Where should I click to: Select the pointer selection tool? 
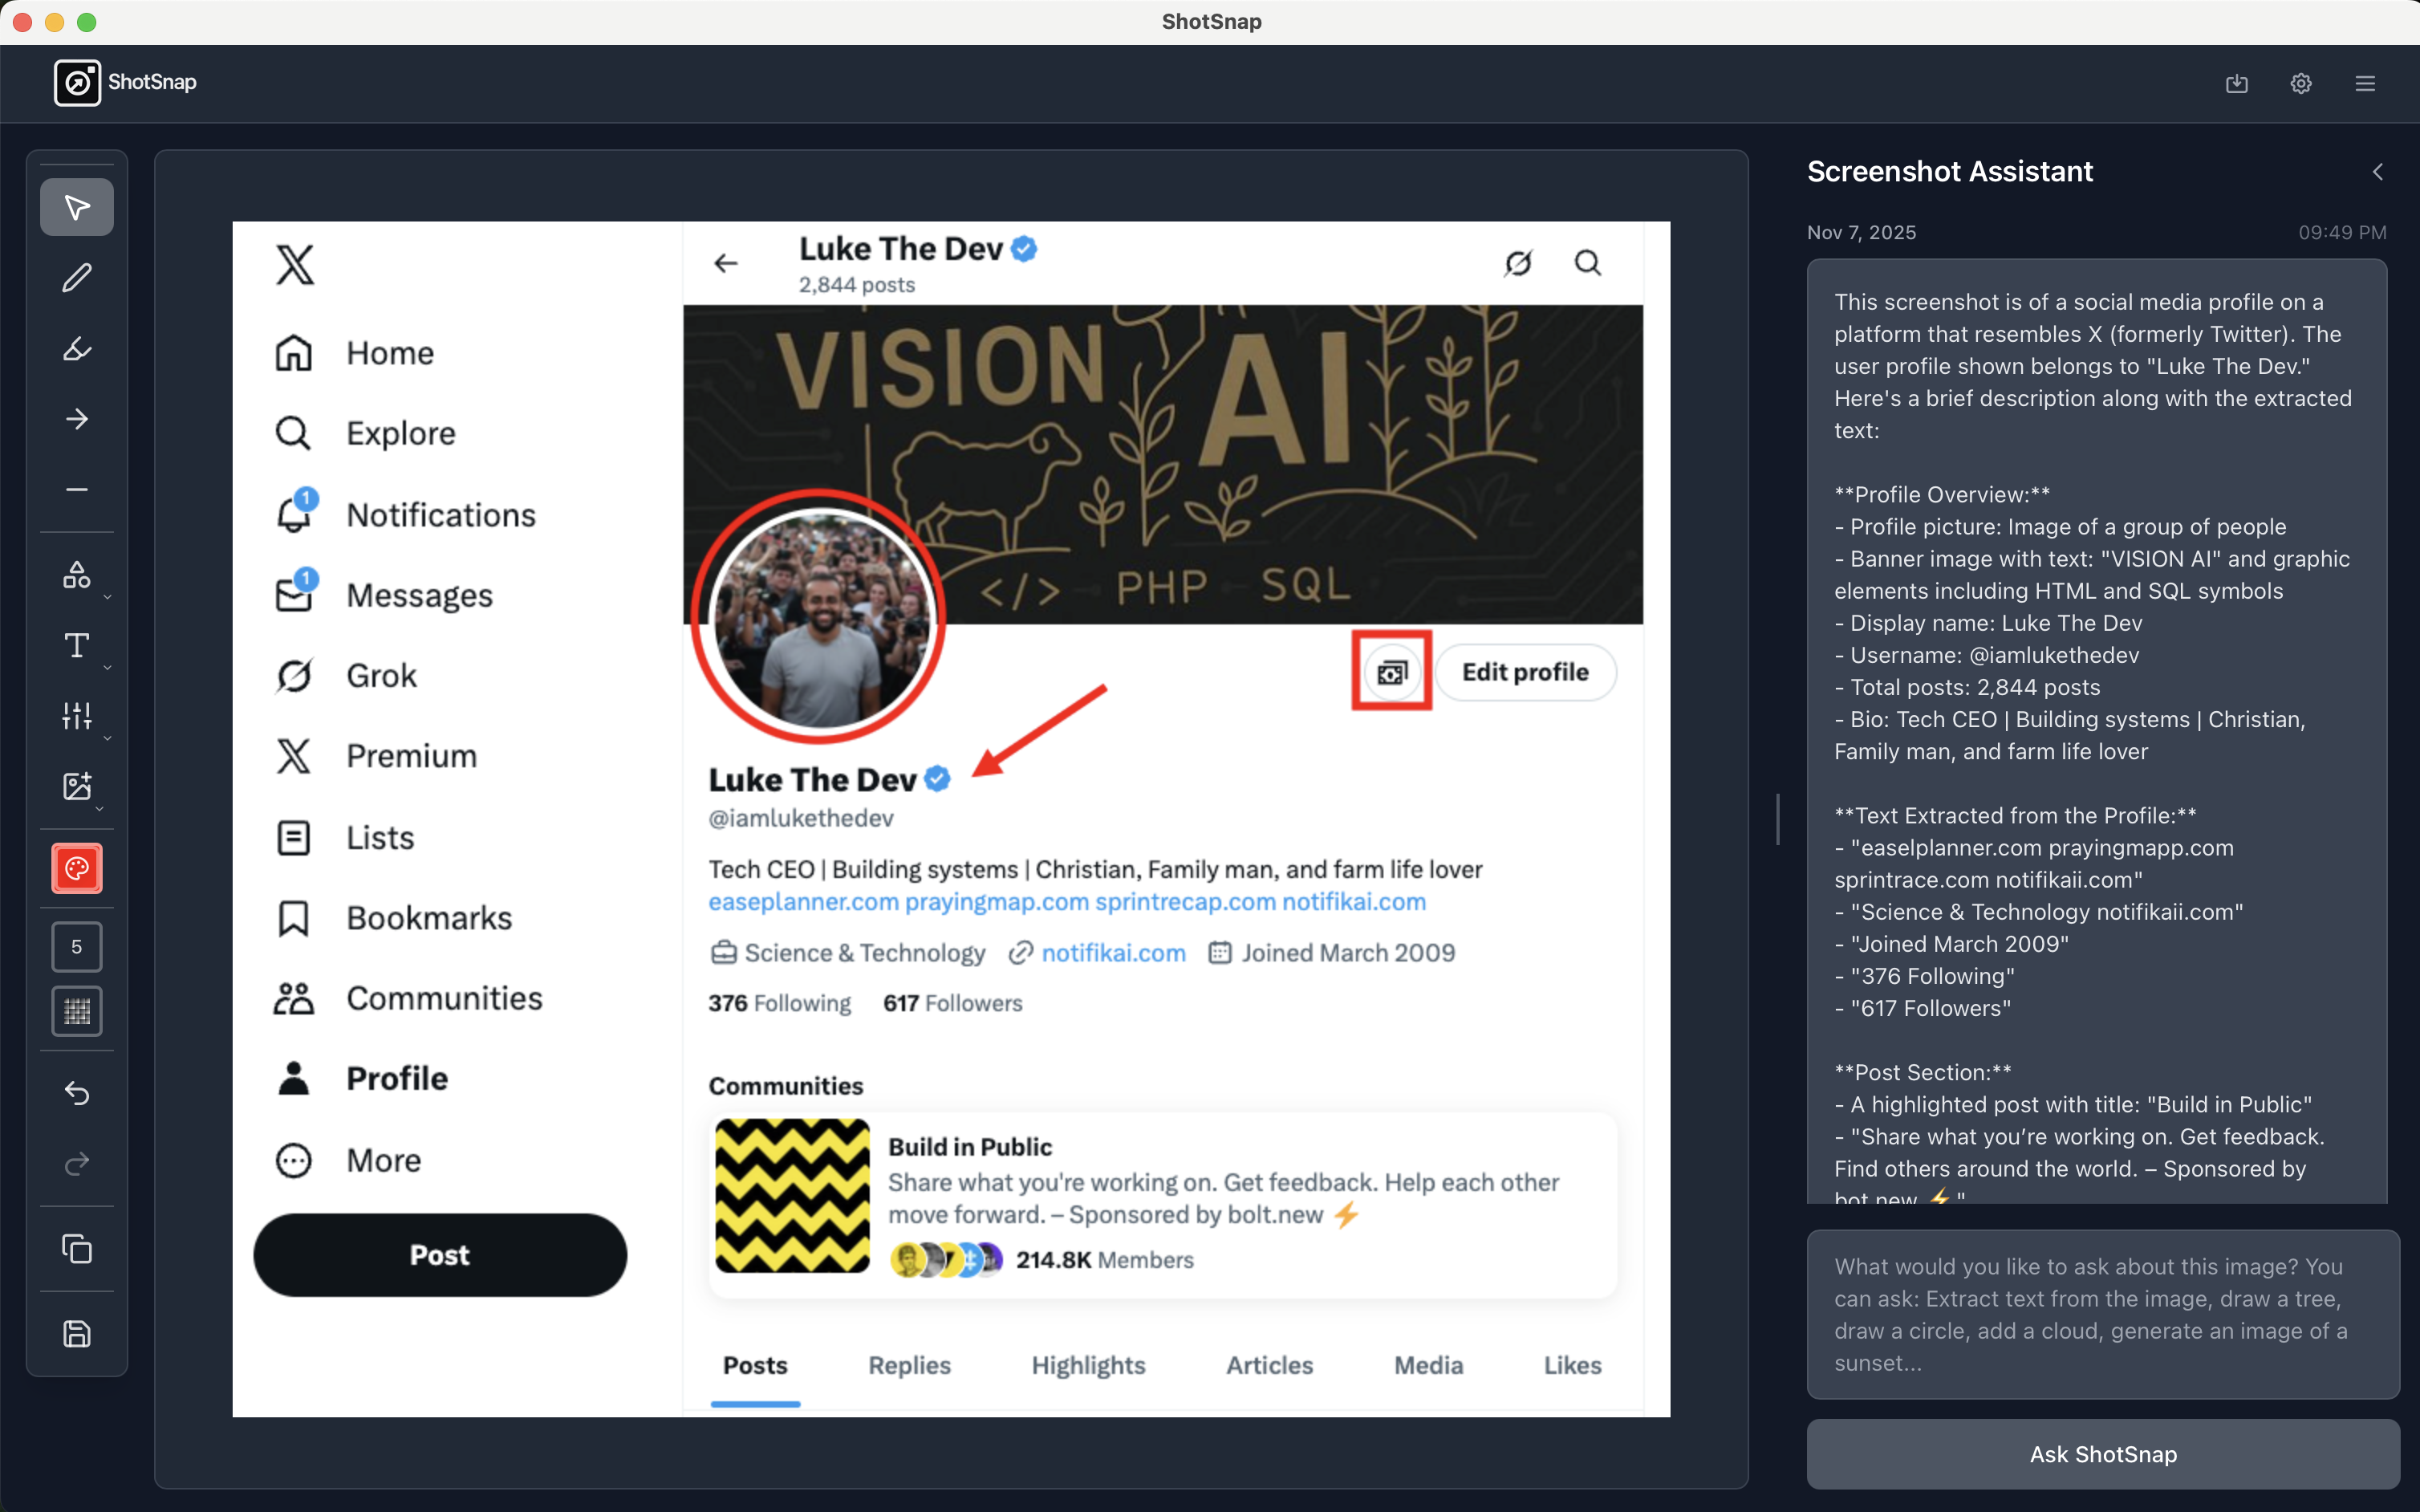click(x=76, y=207)
